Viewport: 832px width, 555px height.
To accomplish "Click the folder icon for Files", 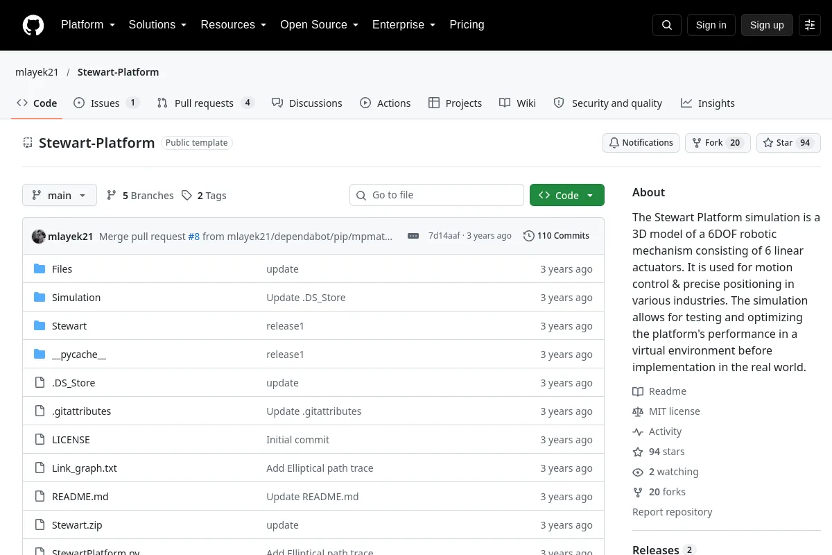I will point(40,269).
